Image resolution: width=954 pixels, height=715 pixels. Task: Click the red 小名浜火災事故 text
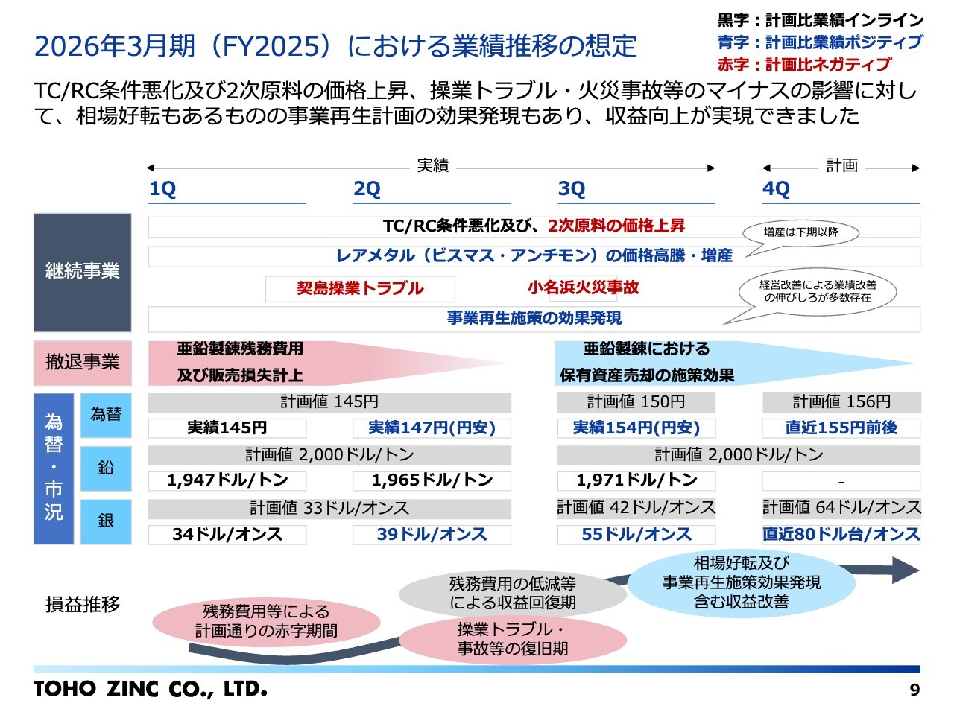tap(583, 287)
